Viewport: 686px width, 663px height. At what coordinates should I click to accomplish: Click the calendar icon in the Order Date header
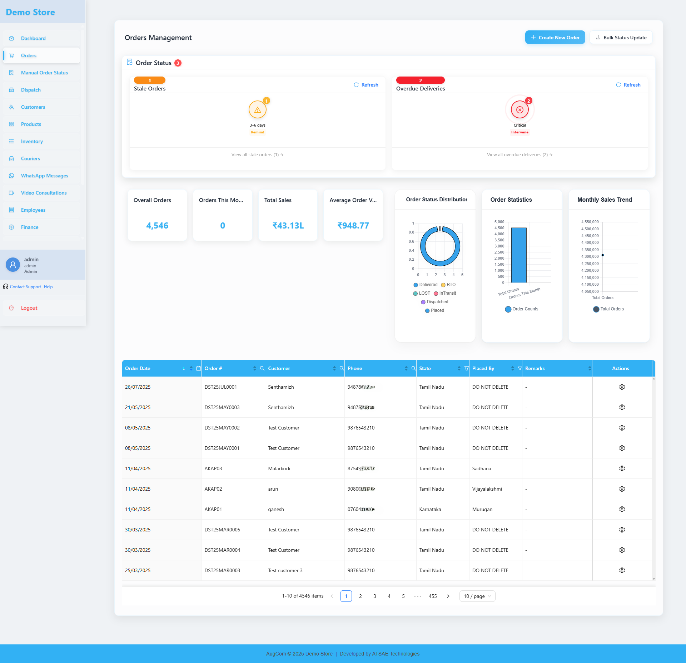(x=199, y=368)
